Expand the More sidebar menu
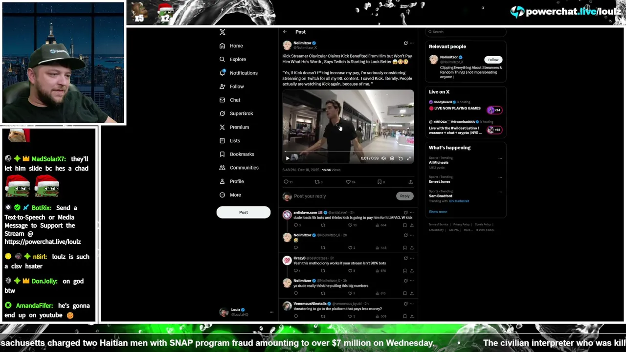 230,195
